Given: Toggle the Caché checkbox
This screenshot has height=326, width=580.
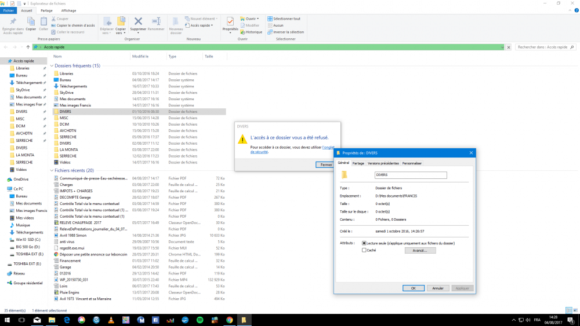Looking at the screenshot, I should (364, 250).
